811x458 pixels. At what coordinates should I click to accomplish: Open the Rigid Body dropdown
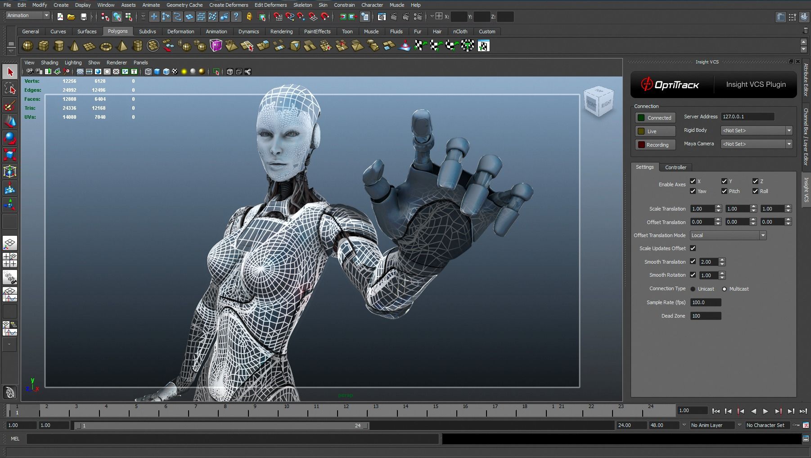[756, 130]
